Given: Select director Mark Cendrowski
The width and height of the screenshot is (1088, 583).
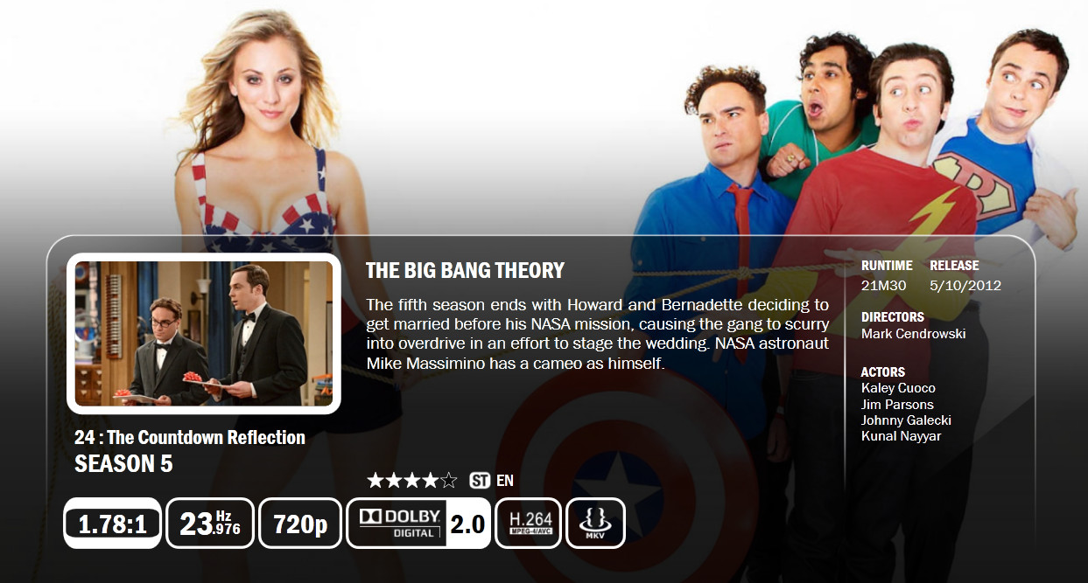Looking at the screenshot, I should click(913, 333).
